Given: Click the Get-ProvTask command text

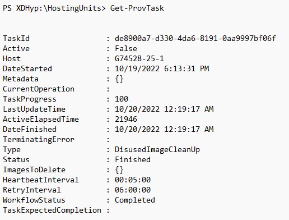Looking at the screenshot, I should coord(137,8).
